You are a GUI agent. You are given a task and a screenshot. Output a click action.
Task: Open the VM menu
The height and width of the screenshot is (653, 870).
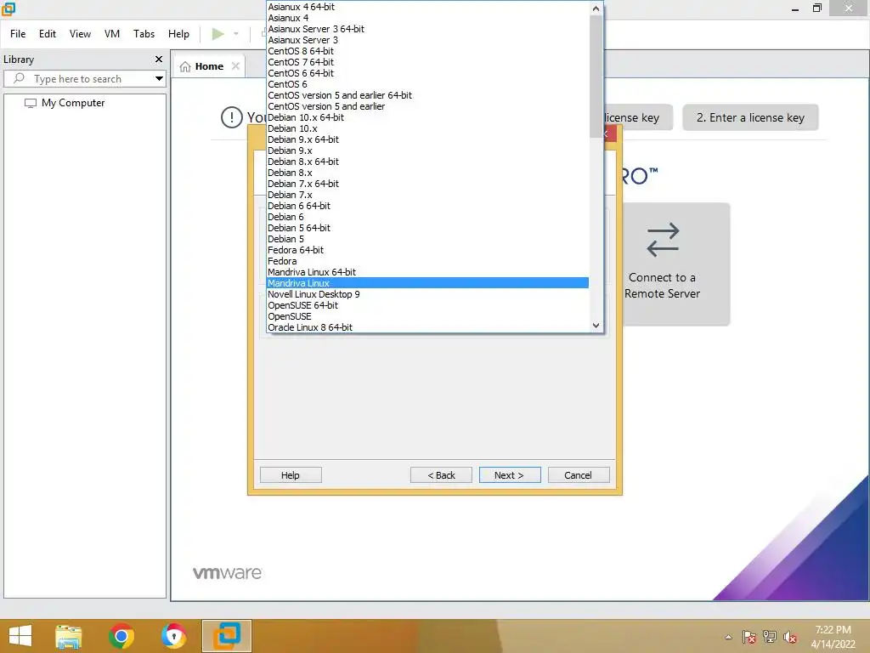click(x=112, y=34)
